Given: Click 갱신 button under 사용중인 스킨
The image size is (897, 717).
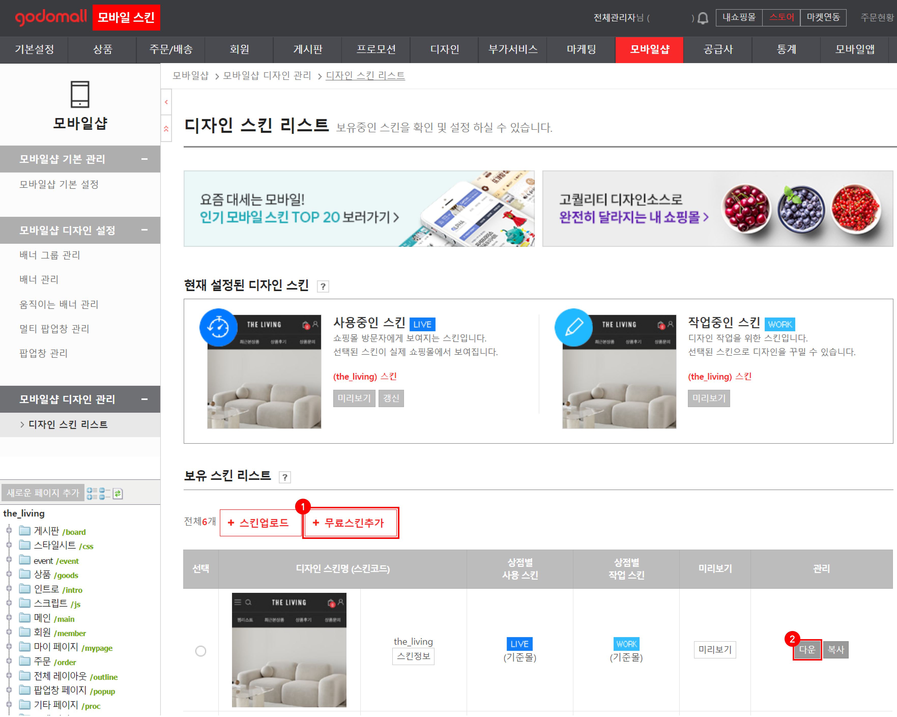Looking at the screenshot, I should coord(391,398).
